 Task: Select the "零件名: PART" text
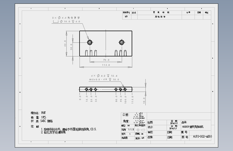38,113
